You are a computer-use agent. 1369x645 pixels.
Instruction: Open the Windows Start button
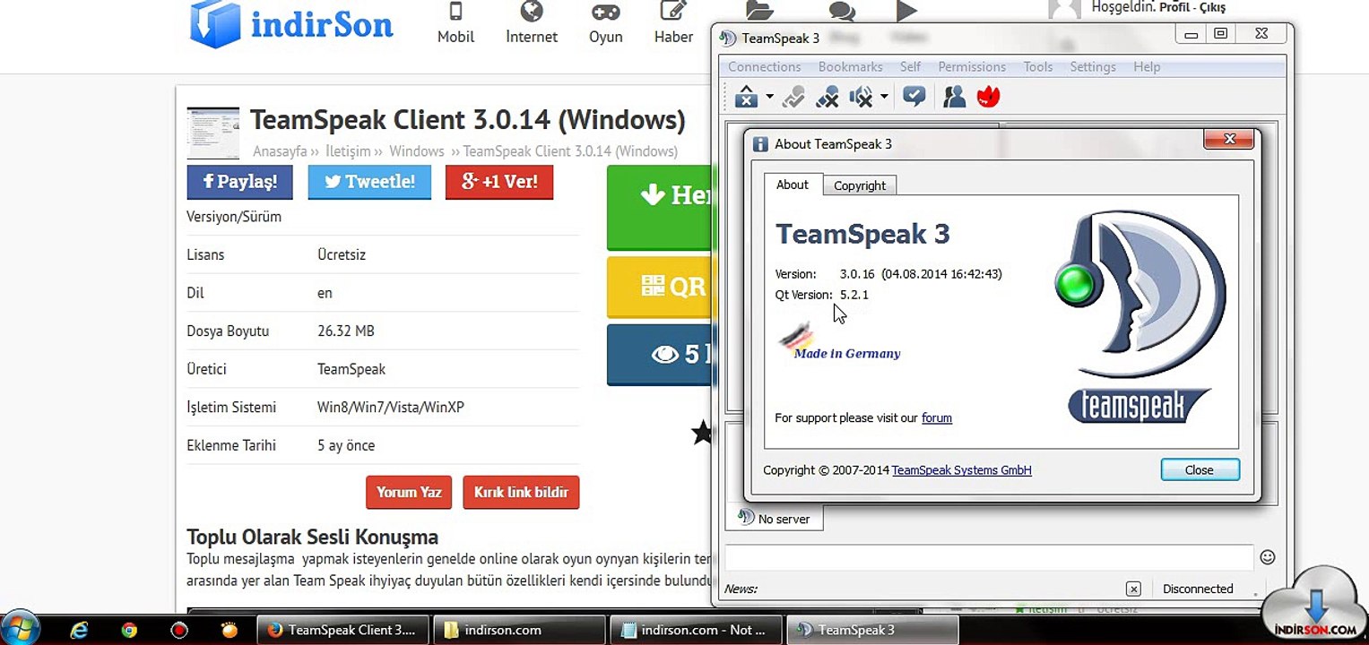[x=21, y=627]
